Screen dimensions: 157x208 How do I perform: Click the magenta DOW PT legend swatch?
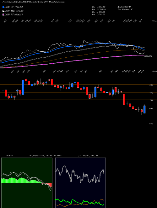pos(3,14)
